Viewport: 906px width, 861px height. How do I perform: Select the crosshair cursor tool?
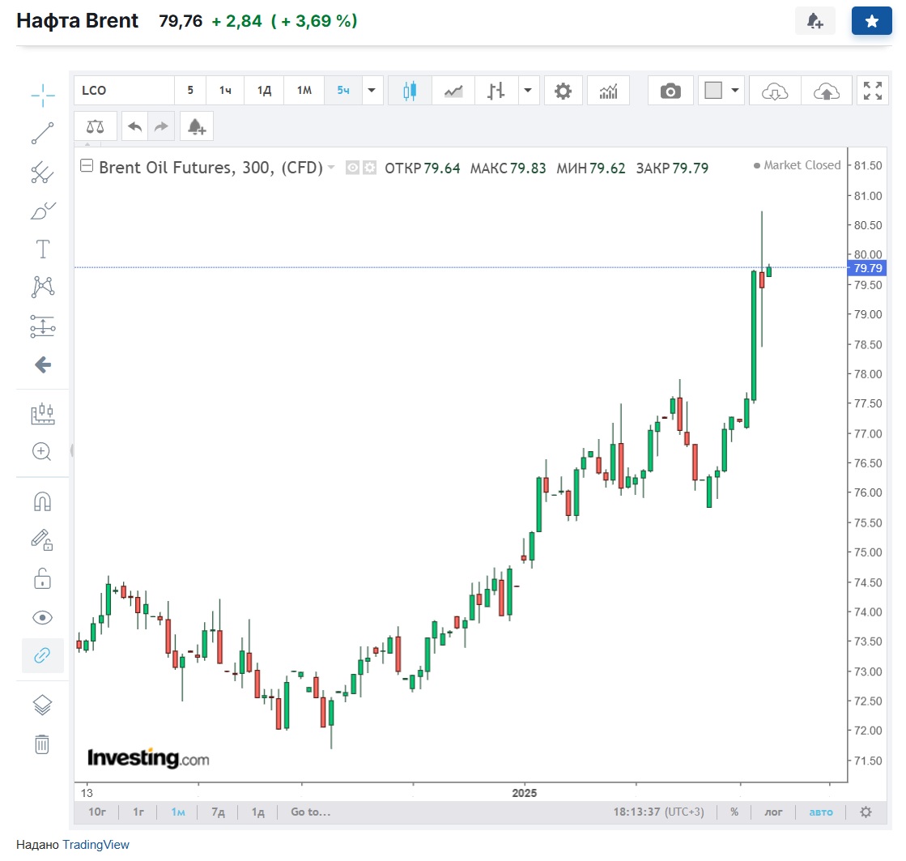click(41, 96)
